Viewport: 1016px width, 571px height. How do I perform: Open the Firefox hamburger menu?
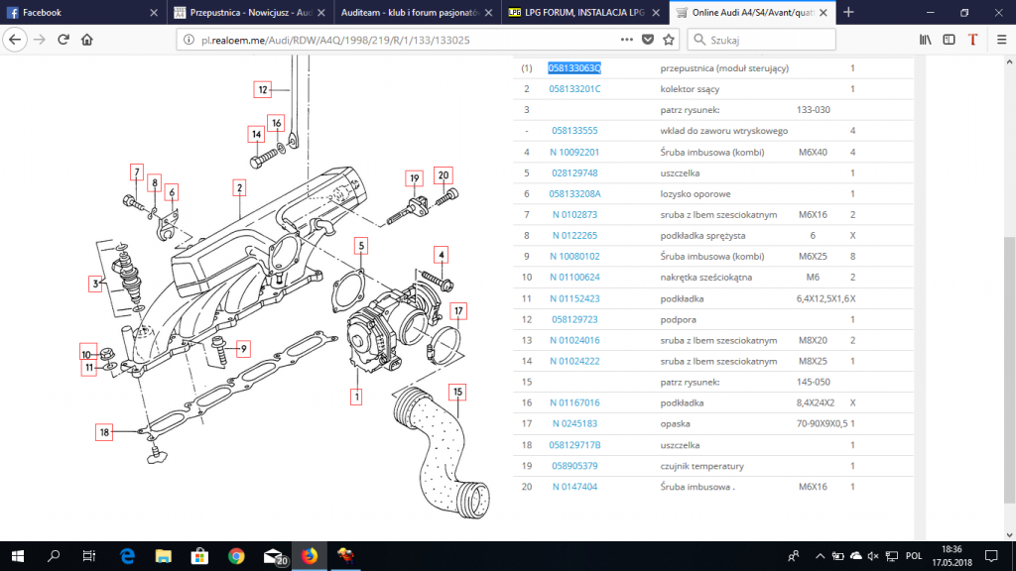pyautogui.click(x=1001, y=40)
